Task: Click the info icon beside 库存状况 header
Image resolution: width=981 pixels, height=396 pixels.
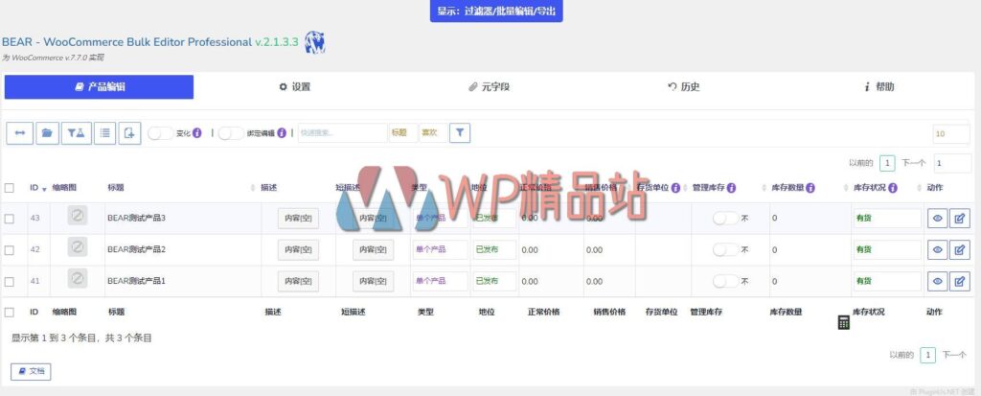Action: coord(893,188)
